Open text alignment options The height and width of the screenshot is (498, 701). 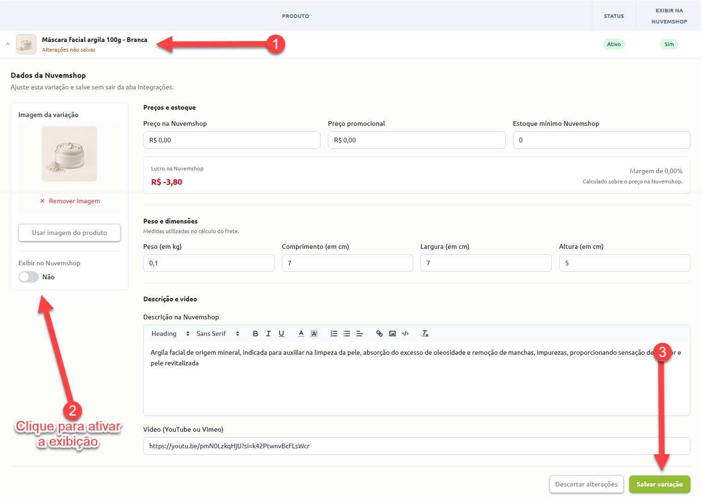pyautogui.click(x=360, y=334)
